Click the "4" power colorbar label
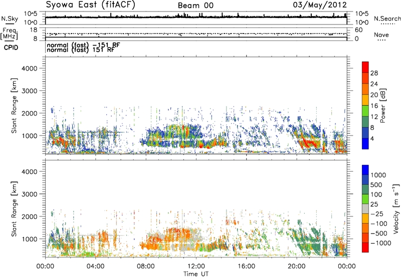Screen dimensions: 401x277 [372, 139]
